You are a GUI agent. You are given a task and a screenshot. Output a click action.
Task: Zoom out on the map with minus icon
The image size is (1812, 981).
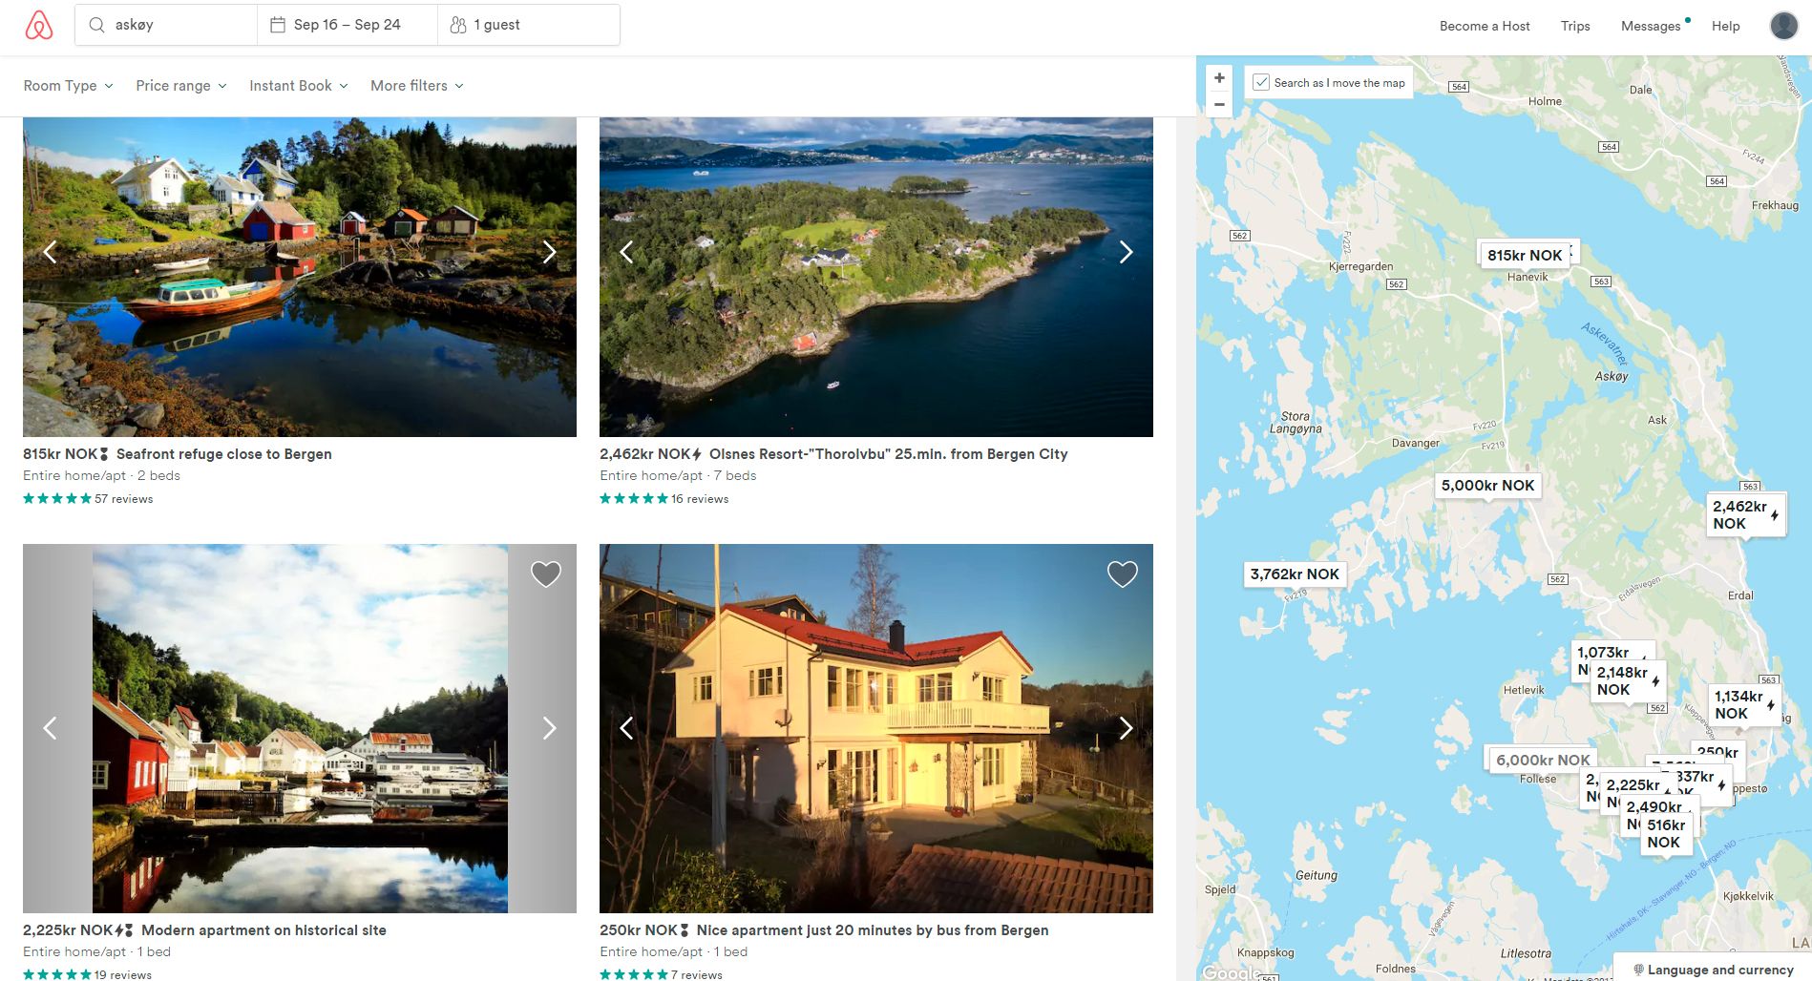[1218, 103]
